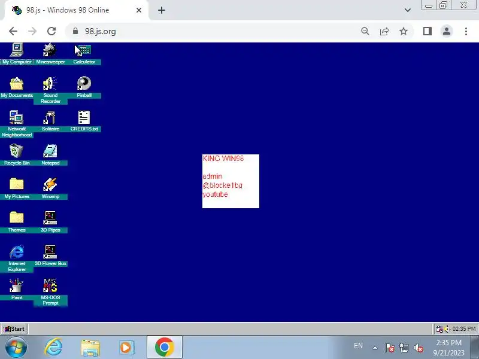Launch the Solitaire shortcut

[x=50, y=121]
